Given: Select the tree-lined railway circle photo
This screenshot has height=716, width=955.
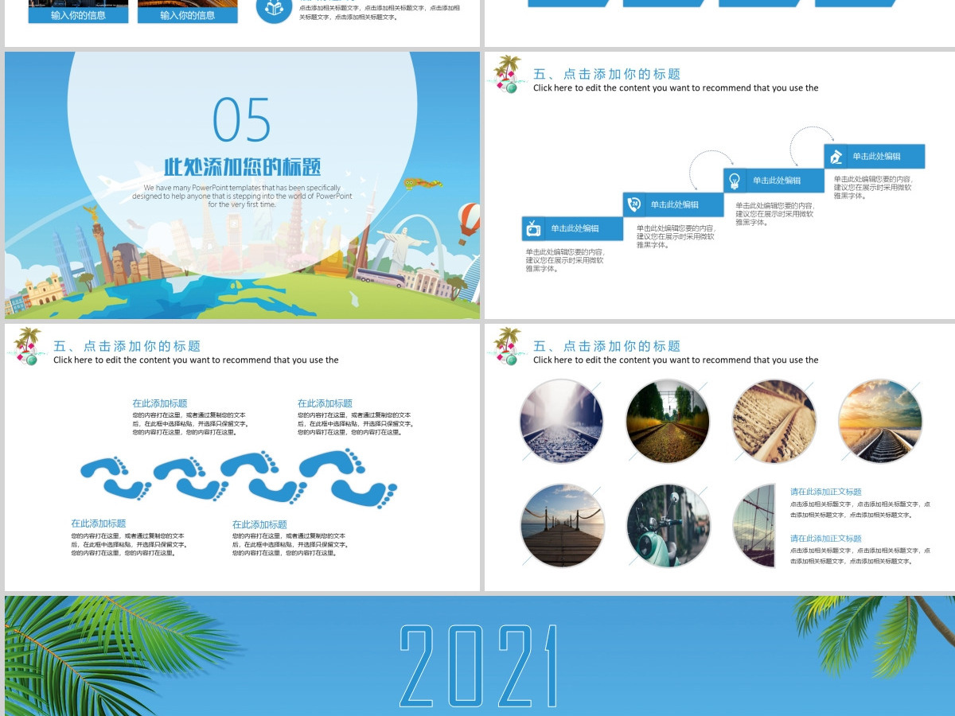Looking at the screenshot, I should (x=667, y=421).
